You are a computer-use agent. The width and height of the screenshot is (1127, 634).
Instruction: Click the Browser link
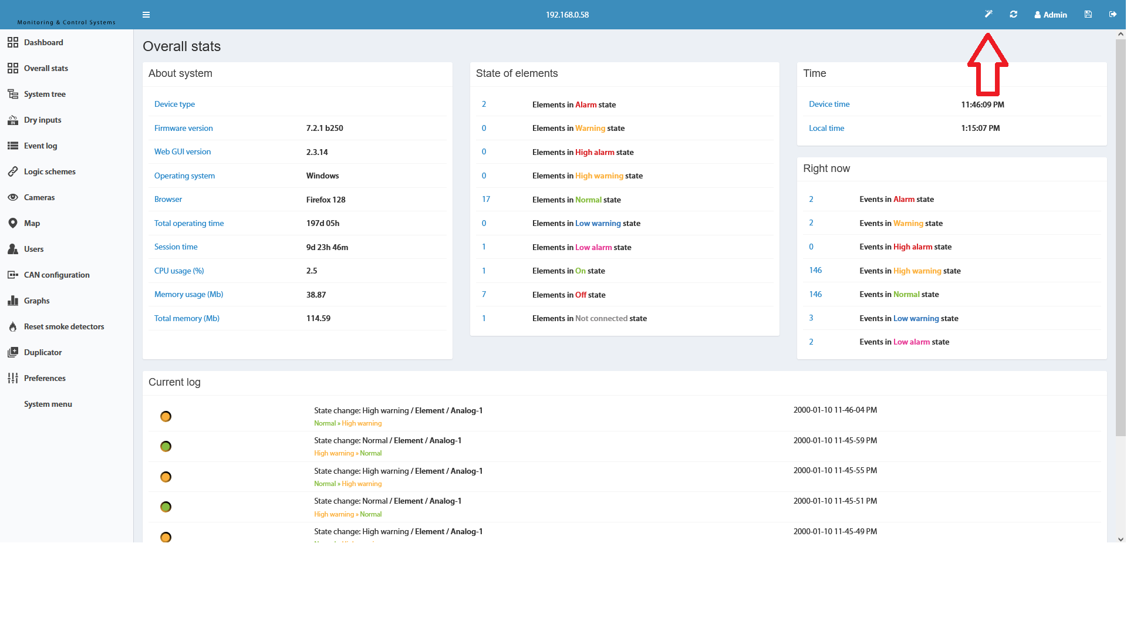(x=168, y=199)
